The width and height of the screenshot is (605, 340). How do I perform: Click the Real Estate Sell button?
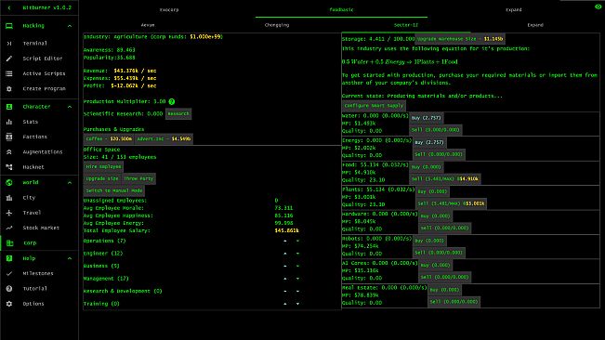click(x=454, y=302)
